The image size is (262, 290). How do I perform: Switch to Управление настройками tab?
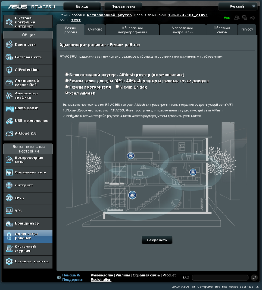click(183, 30)
